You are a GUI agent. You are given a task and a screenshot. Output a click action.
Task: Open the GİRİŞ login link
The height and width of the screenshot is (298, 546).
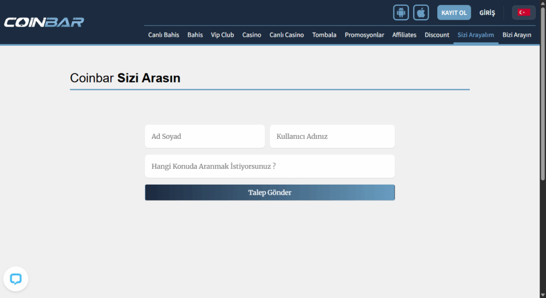tap(487, 13)
